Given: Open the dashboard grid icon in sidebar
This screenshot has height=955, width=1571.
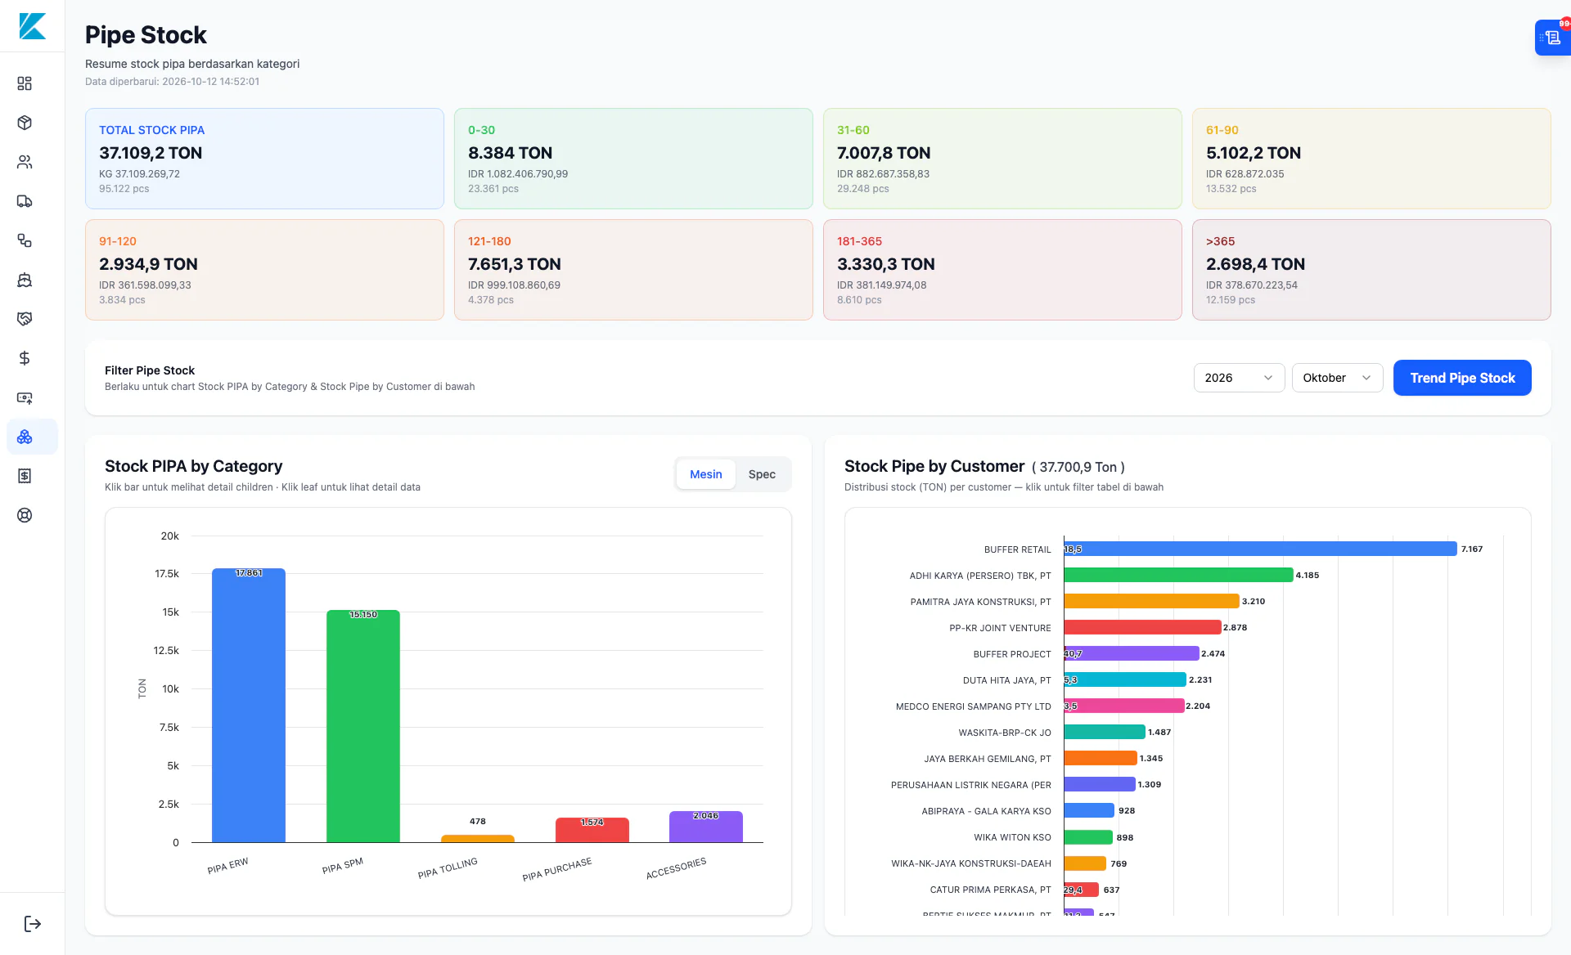Looking at the screenshot, I should [x=25, y=83].
